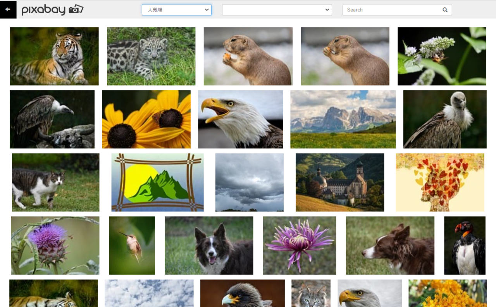Open the walking tabby cat photo
The width and height of the screenshot is (496, 307).
point(55,183)
